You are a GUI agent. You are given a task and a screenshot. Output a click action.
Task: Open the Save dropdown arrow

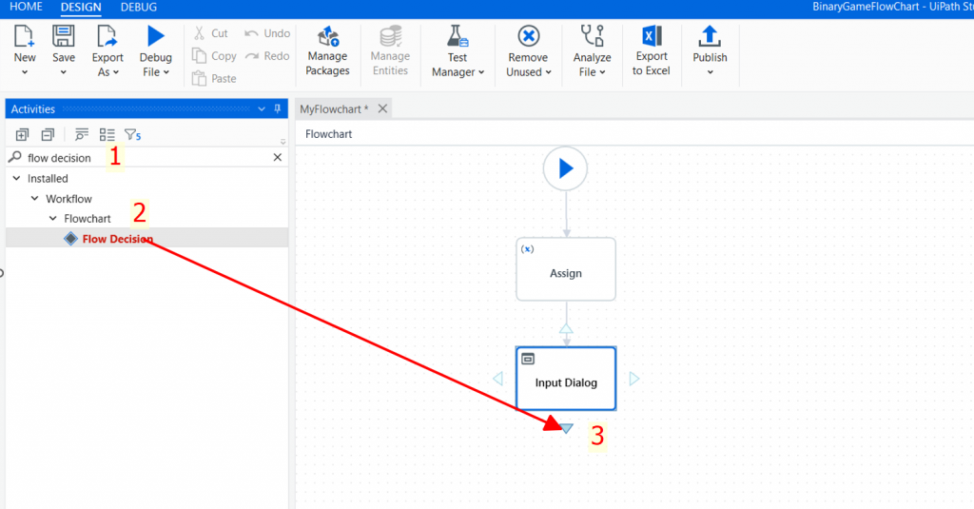[x=64, y=72]
